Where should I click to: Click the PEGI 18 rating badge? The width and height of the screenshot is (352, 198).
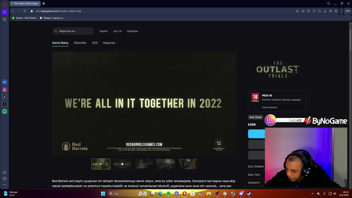255,98
